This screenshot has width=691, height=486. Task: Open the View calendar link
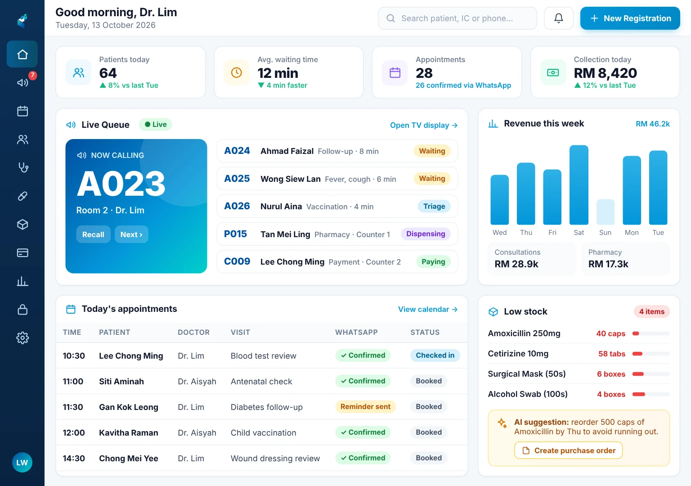point(428,309)
